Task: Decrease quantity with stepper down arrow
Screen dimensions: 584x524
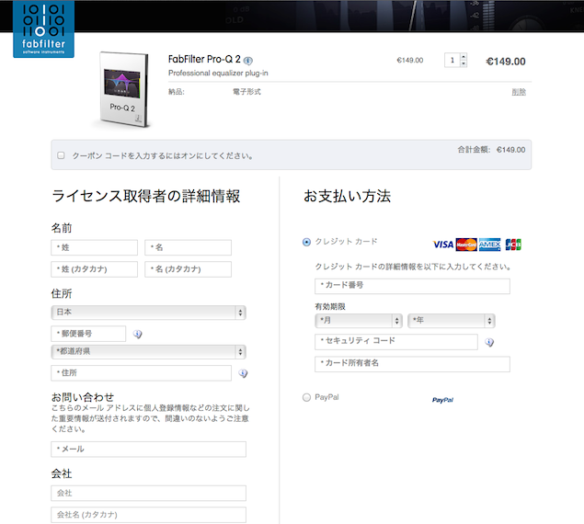Action: (464, 63)
